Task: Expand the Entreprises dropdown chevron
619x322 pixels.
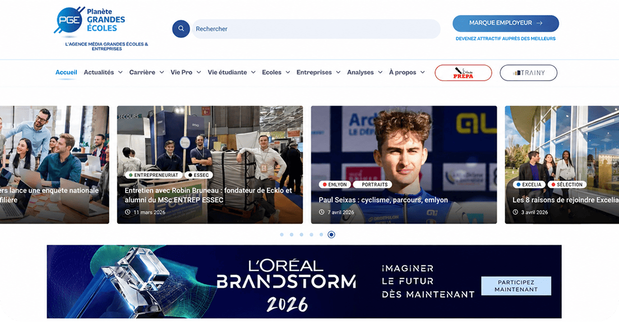Action: [338, 72]
